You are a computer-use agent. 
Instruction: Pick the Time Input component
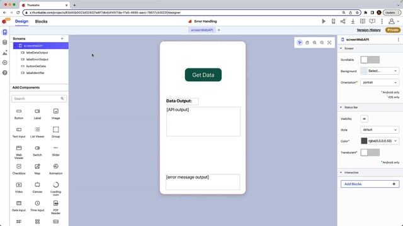coord(37,207)
